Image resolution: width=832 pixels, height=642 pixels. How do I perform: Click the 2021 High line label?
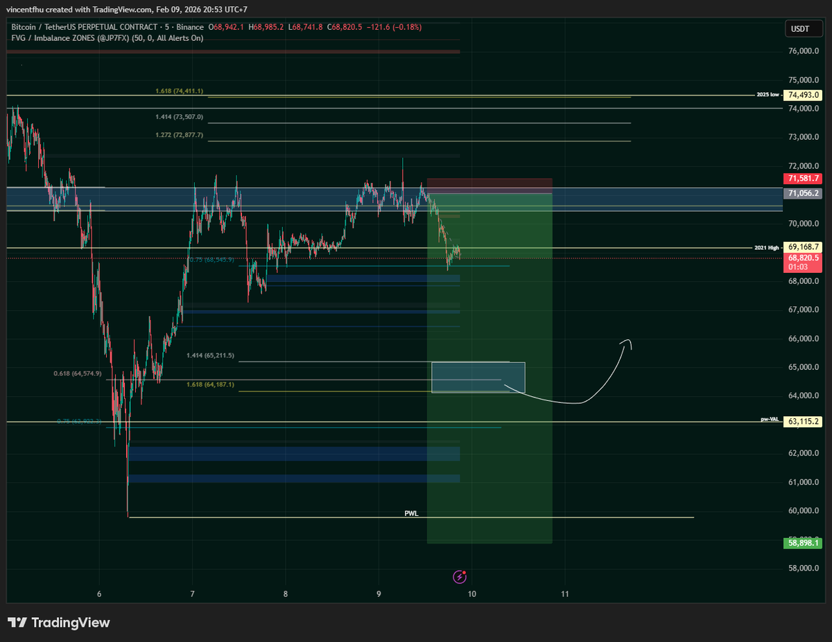[x=768, y=247]
